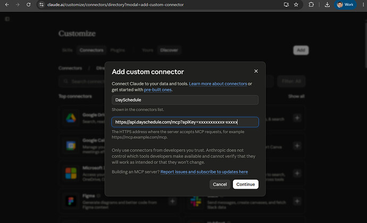Viewport: 367px width, 223px height.
Task: Add the Figma connector with plus
Action: [172, 201]
